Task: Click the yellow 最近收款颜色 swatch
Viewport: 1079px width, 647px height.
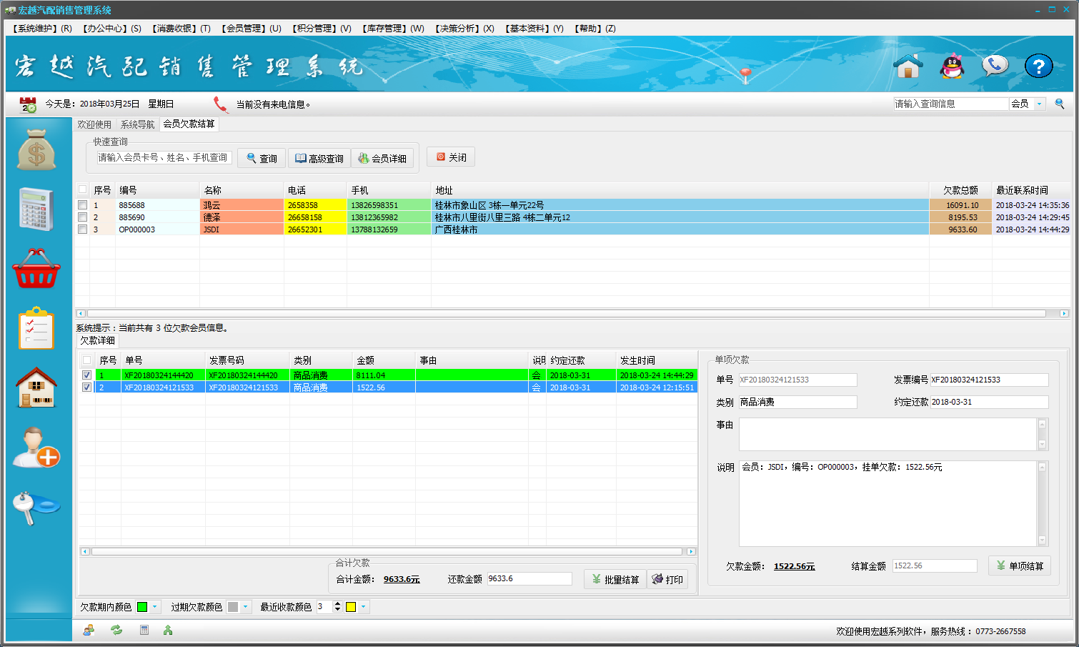Action: (351, 607)
